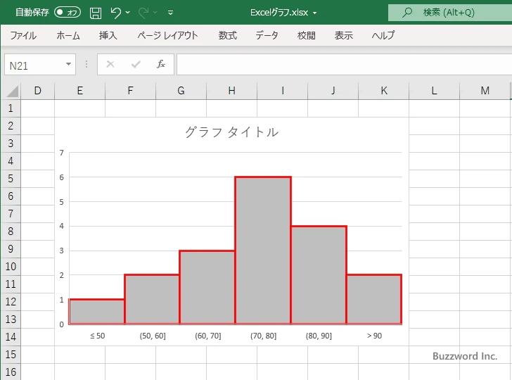Select column F header

pos(130,91)
